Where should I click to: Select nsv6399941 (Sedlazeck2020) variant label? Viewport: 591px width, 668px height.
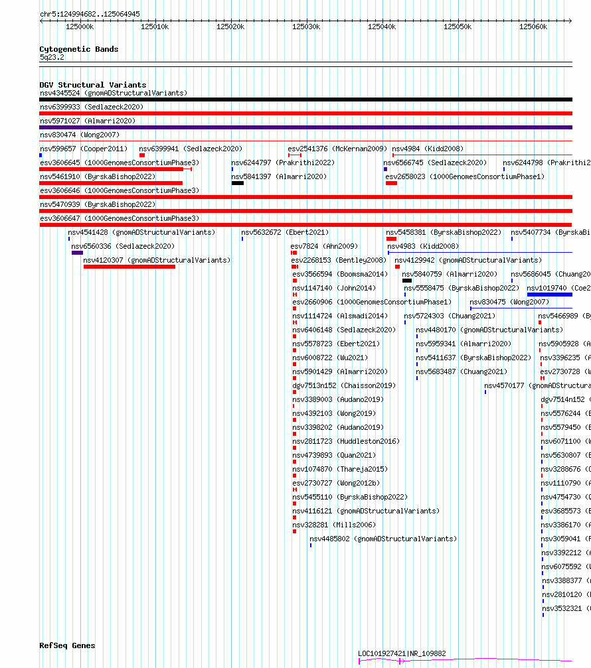click(191, 149)
